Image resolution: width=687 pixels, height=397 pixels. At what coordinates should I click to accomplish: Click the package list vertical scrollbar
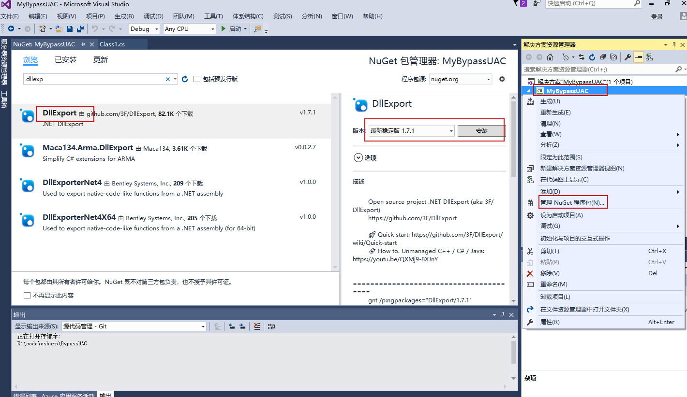pos(335,183)
